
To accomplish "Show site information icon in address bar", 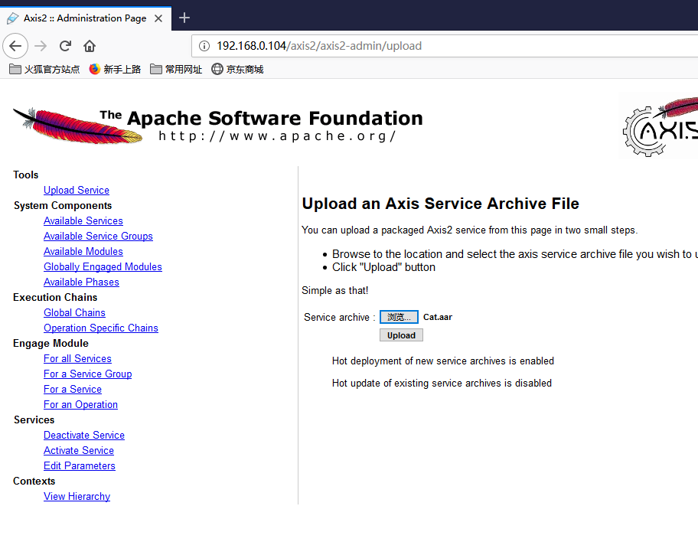I will (x=204, y=46).
